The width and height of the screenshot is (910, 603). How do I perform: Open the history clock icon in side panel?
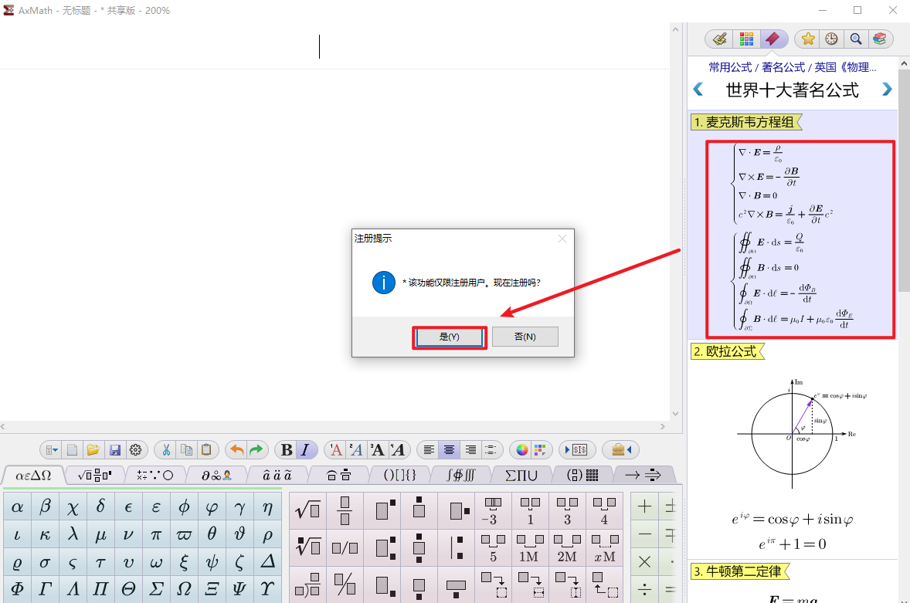pyautogui.click(x=831, y=39)
